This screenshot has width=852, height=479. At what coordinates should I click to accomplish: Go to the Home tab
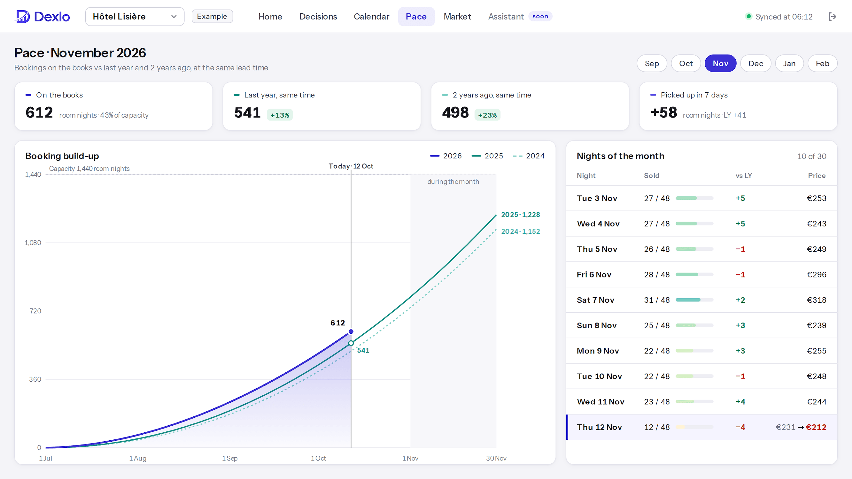270,17
